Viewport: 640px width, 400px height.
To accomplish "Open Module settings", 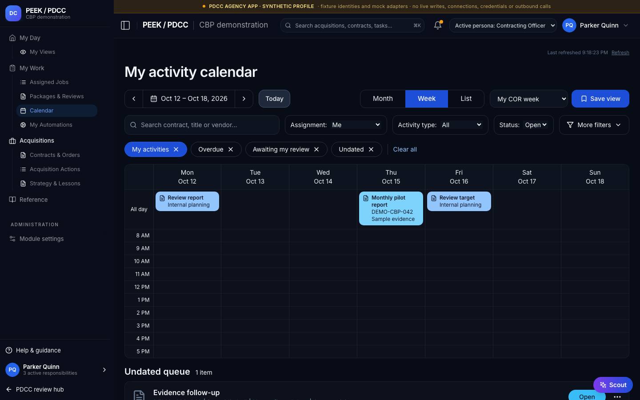I will [x=41, y=239].
